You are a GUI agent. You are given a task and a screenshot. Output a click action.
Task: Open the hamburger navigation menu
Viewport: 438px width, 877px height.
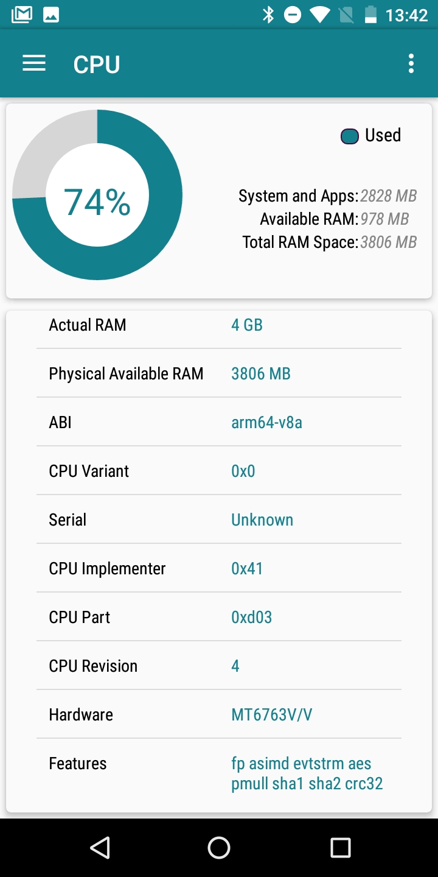point(34,63)
